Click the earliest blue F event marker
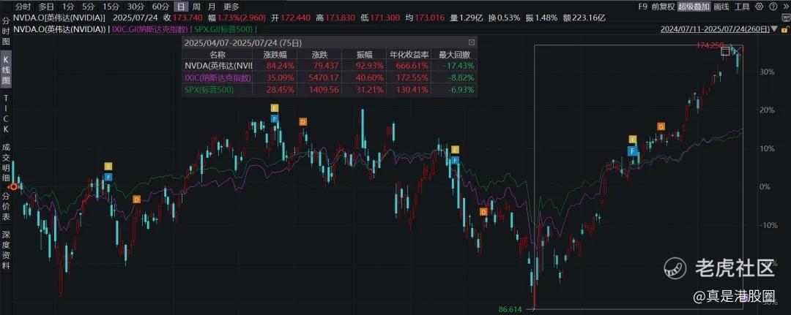The height and width of the screenshot is (315, 791). tap(108, 177)
